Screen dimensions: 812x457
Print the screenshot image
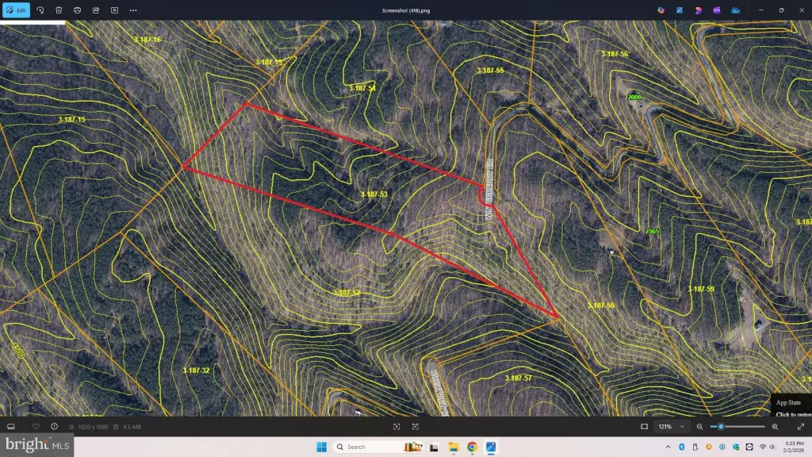[x=77, y=10]
